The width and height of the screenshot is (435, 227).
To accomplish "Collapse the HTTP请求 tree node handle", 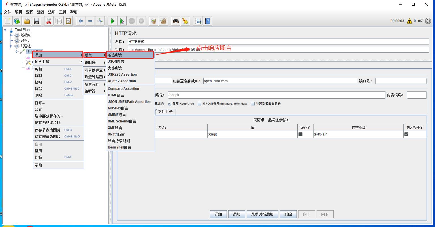I will tap(17, 52).
